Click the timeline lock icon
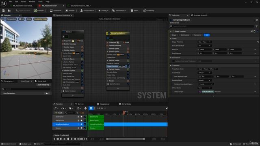Viewport: 260px width, 146px height. 167,108
